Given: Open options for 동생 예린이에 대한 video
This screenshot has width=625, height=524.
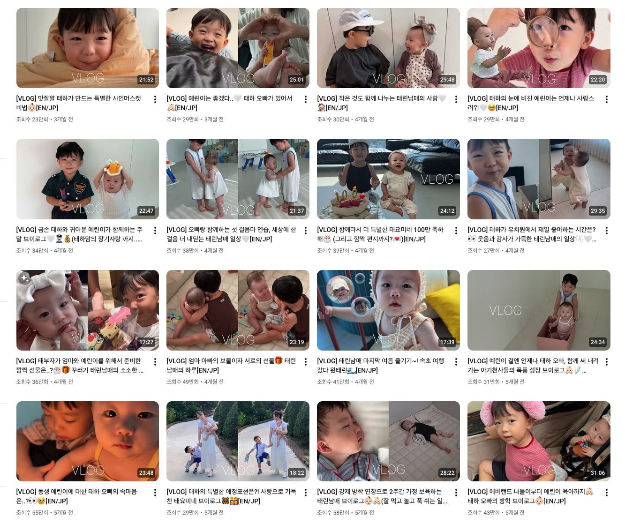Looking at the screenshot, I should pos(155,493).
